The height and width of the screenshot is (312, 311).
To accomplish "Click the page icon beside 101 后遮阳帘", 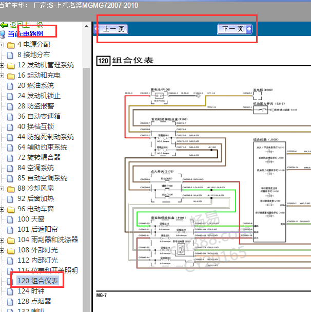I will coord(10,230).
